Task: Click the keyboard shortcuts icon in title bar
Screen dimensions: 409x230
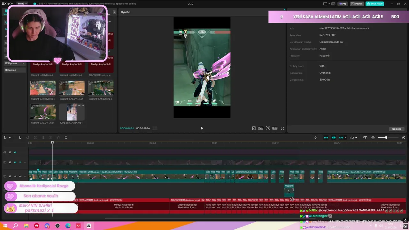Action: pyautogui.click(x=333, y=4)
